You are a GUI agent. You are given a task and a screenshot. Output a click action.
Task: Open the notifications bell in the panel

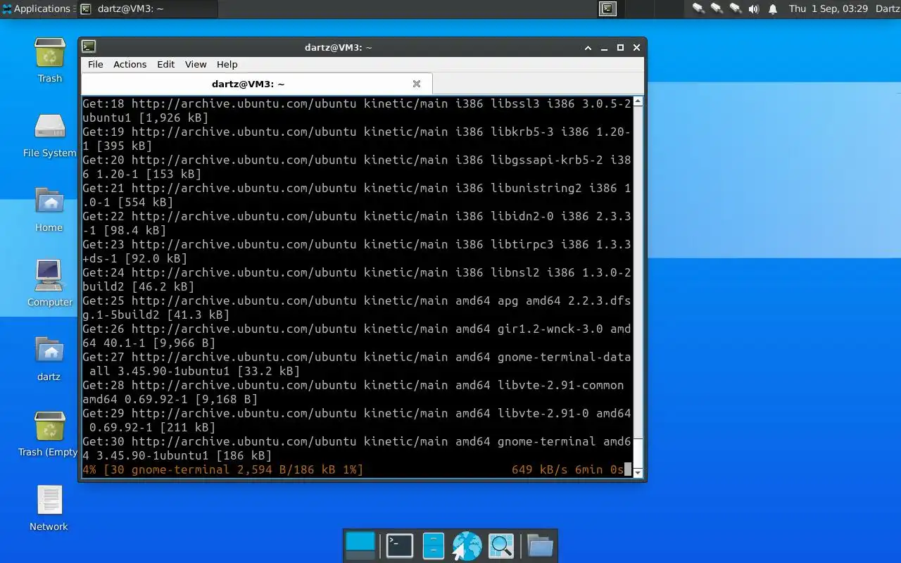[x=773, y=8]
